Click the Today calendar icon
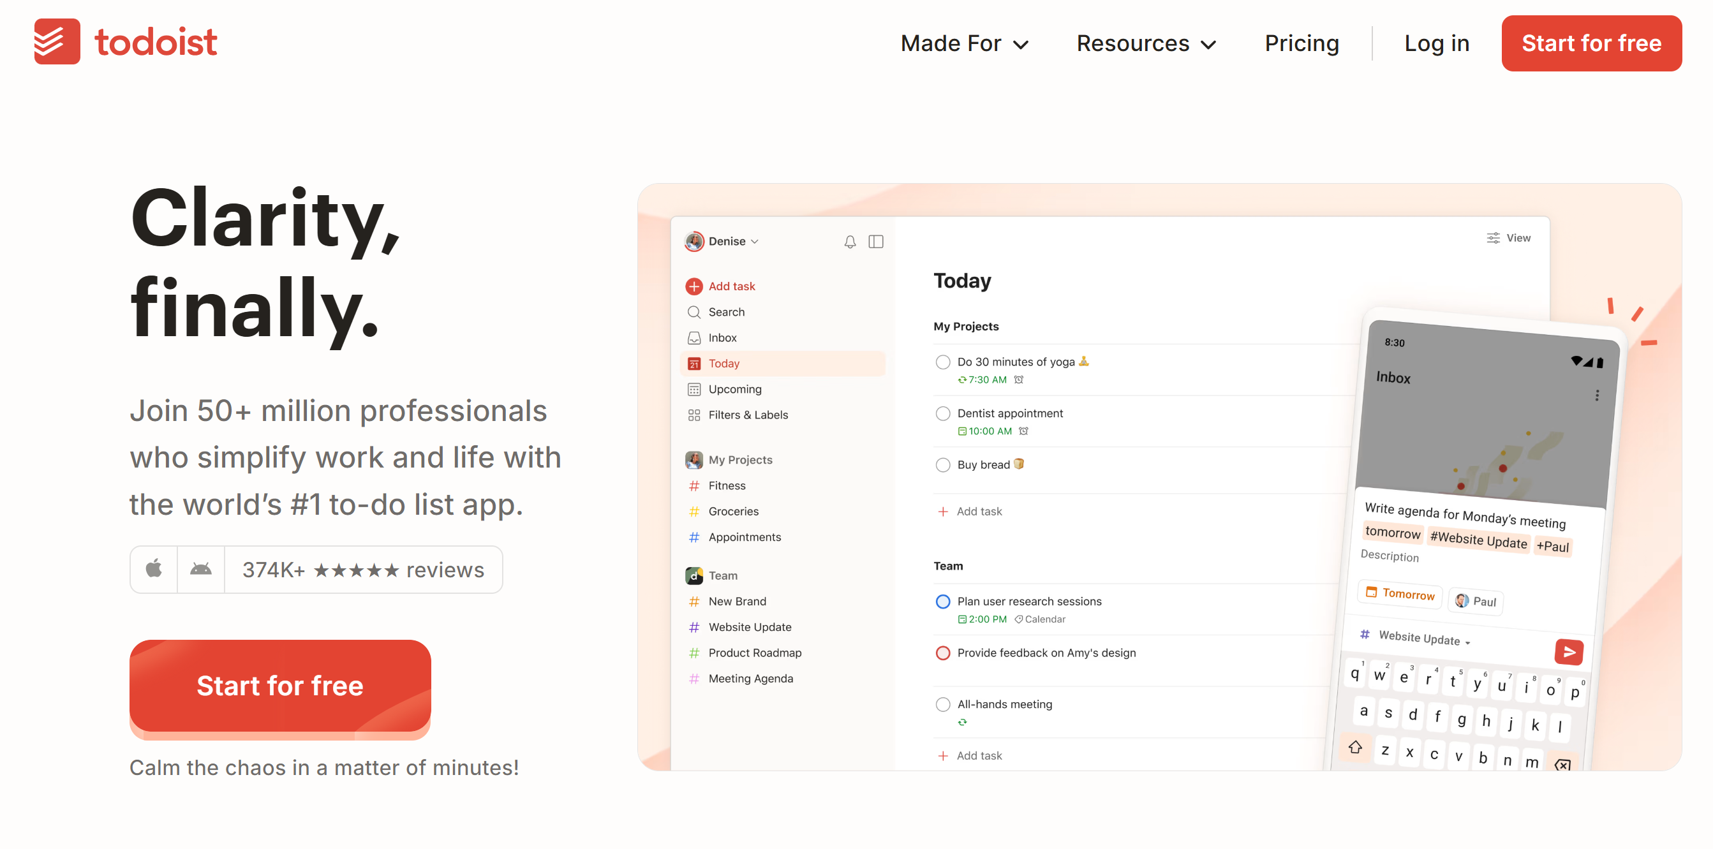The width and height of the screenshot is (1713, 849). [693, 364]
